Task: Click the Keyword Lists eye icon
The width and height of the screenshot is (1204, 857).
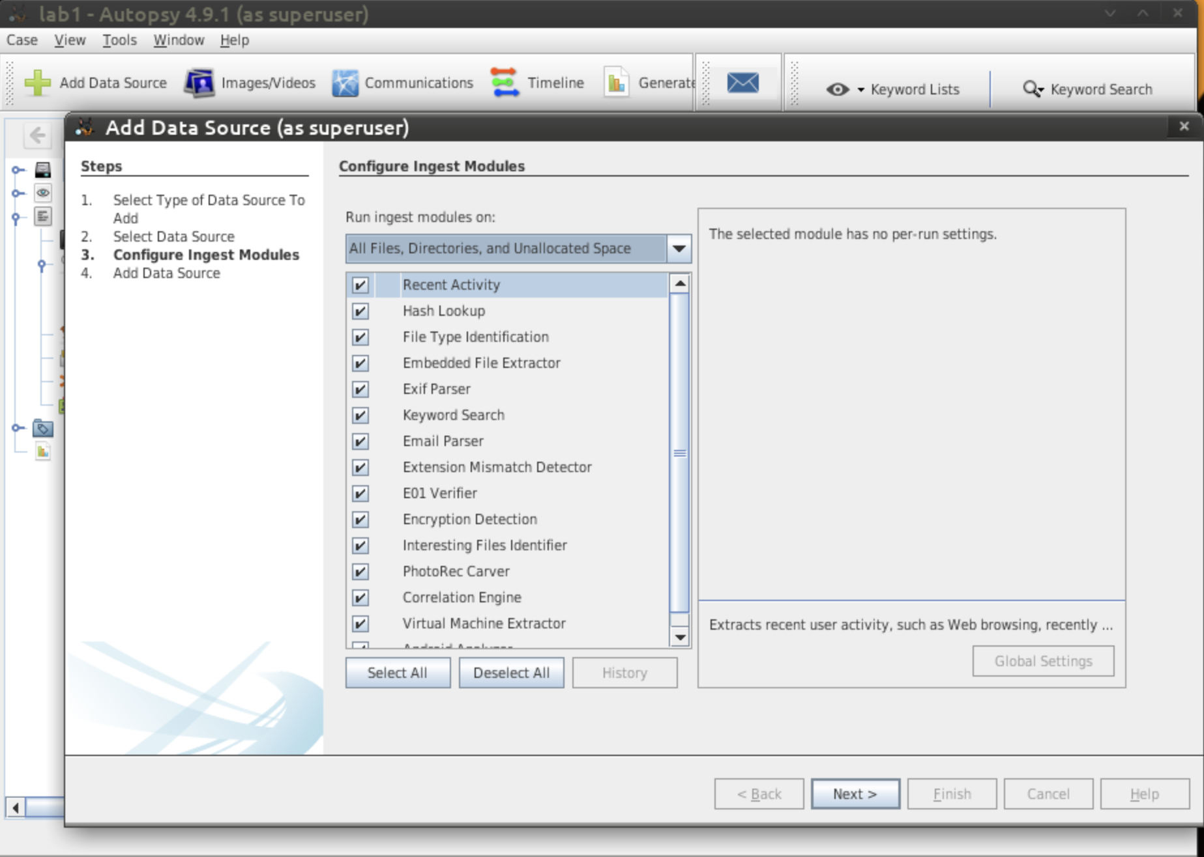Action: point(838,89)
